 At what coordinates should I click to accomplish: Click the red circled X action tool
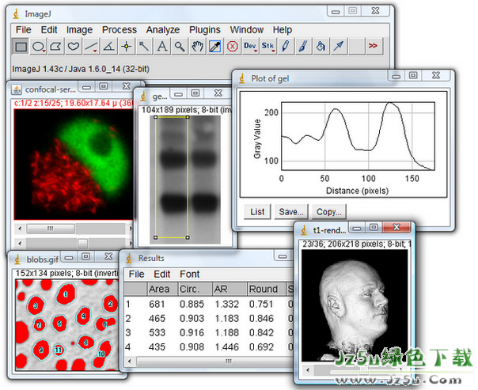pyautogui.click(x=233, y=47)
